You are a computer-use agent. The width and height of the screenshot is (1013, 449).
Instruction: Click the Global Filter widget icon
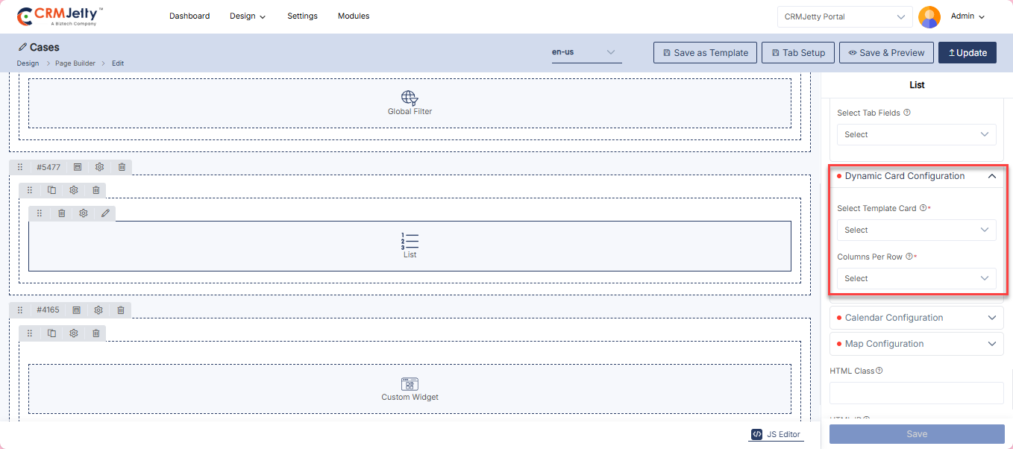click(410, 98)
